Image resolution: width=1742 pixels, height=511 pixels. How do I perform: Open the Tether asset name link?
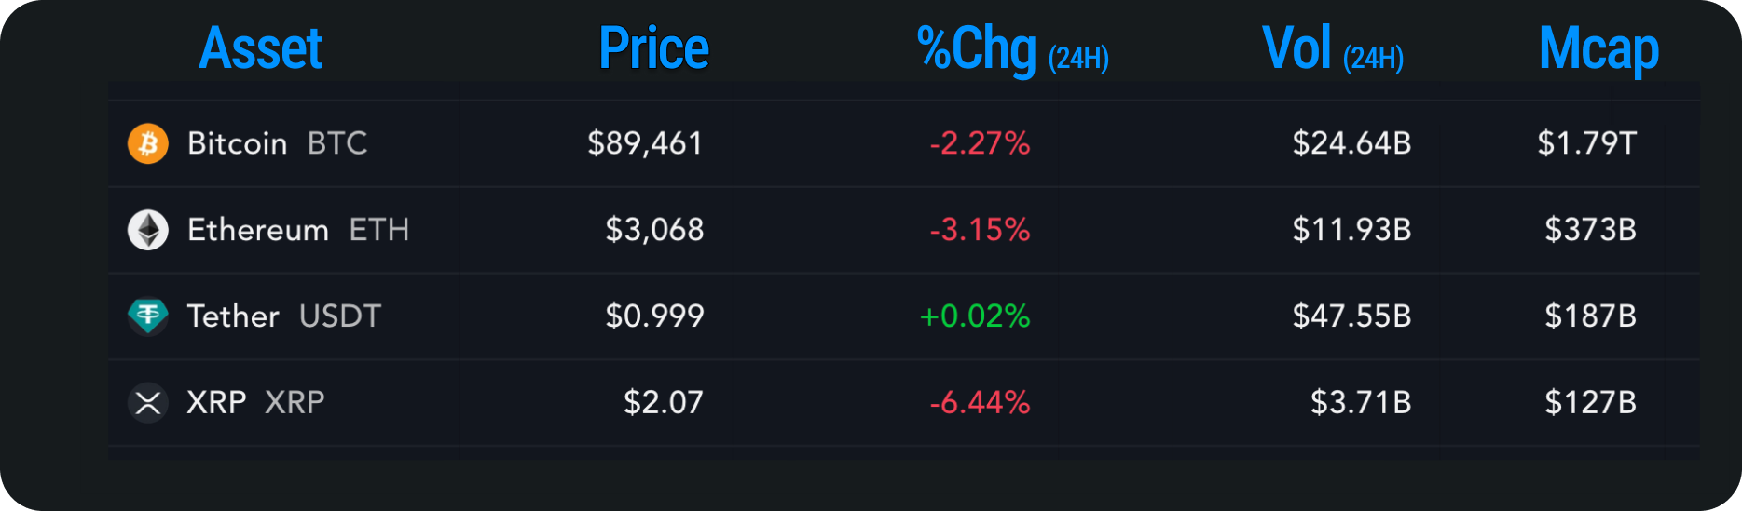tap(233, 316)
